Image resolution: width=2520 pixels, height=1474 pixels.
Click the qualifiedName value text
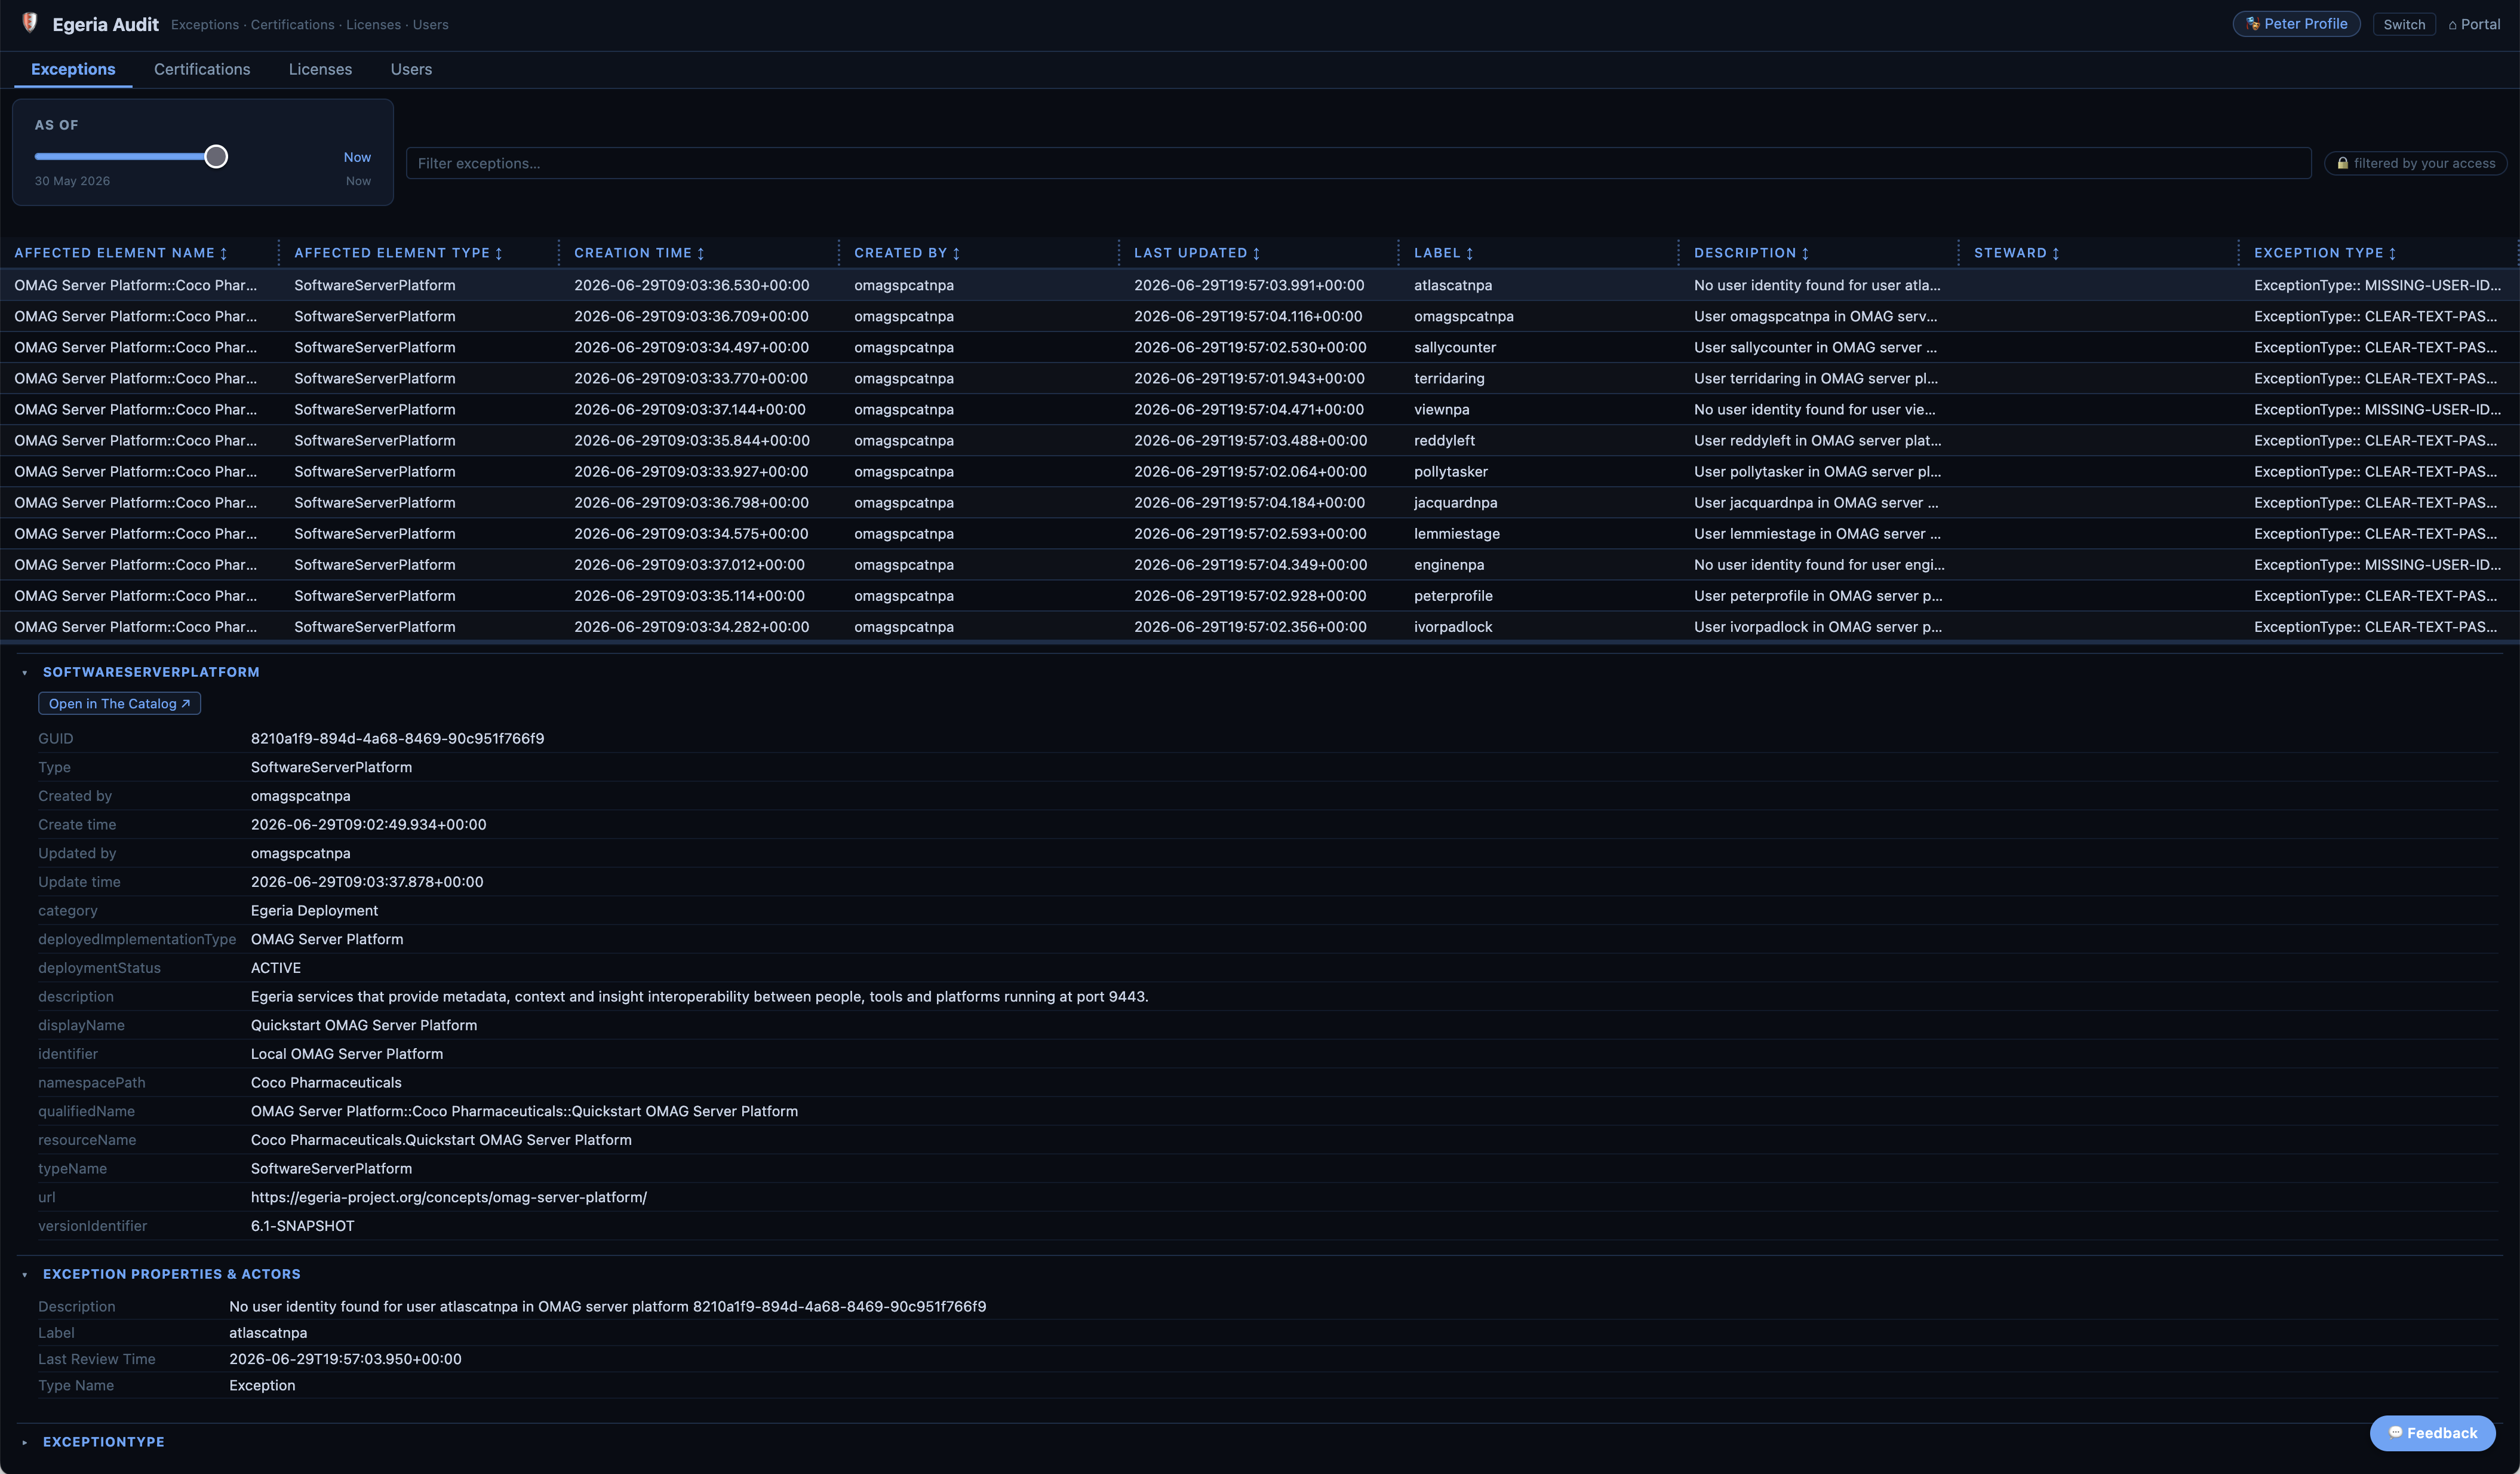click(x=524, y=1111)
